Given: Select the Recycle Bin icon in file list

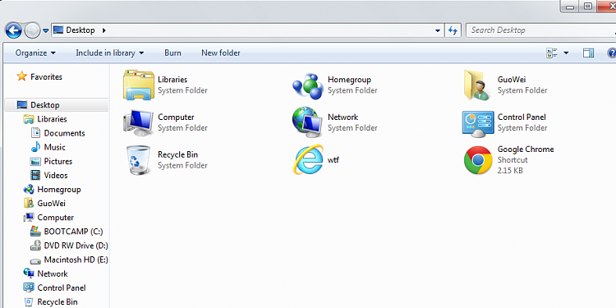Looking at the screenshot, I should [x=138, y=160].
